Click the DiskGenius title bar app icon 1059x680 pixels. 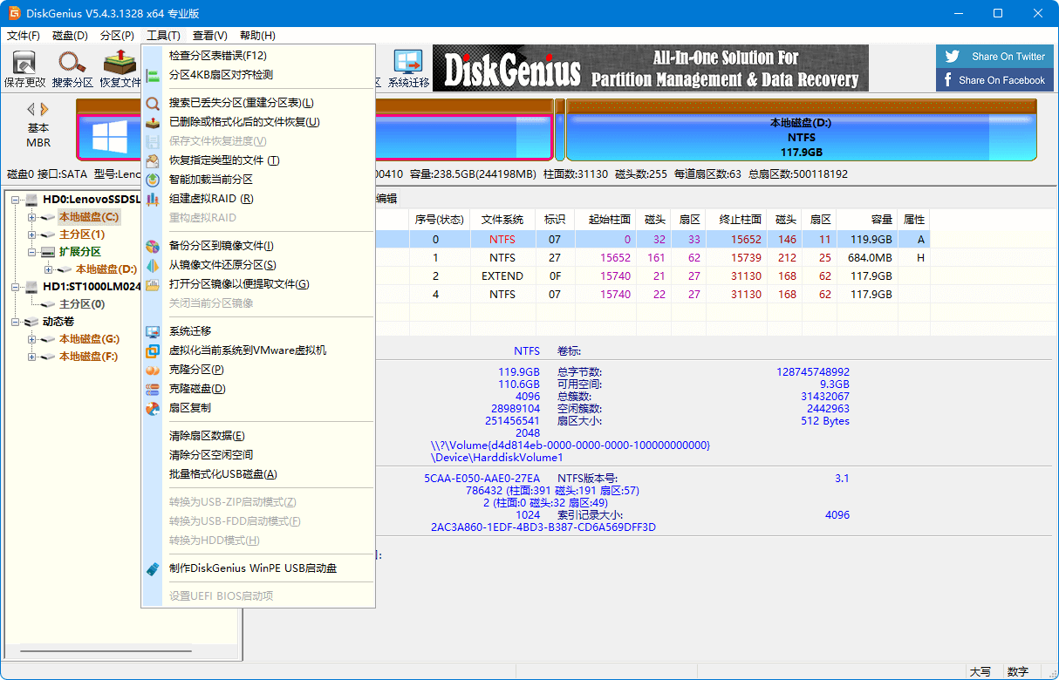(15, 13)
